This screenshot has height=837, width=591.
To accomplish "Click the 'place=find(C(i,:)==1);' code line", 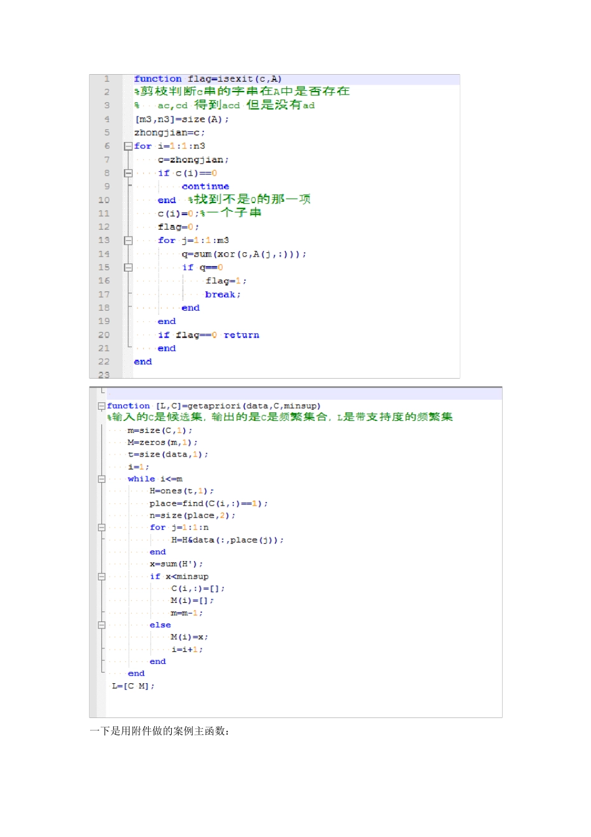I will pos(208,503).
